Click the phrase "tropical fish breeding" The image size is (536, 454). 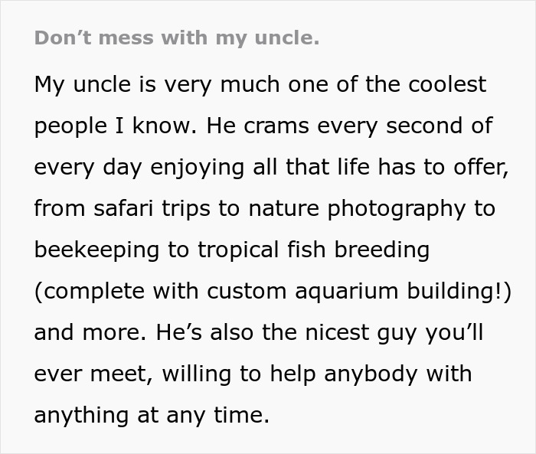point(313,250)
